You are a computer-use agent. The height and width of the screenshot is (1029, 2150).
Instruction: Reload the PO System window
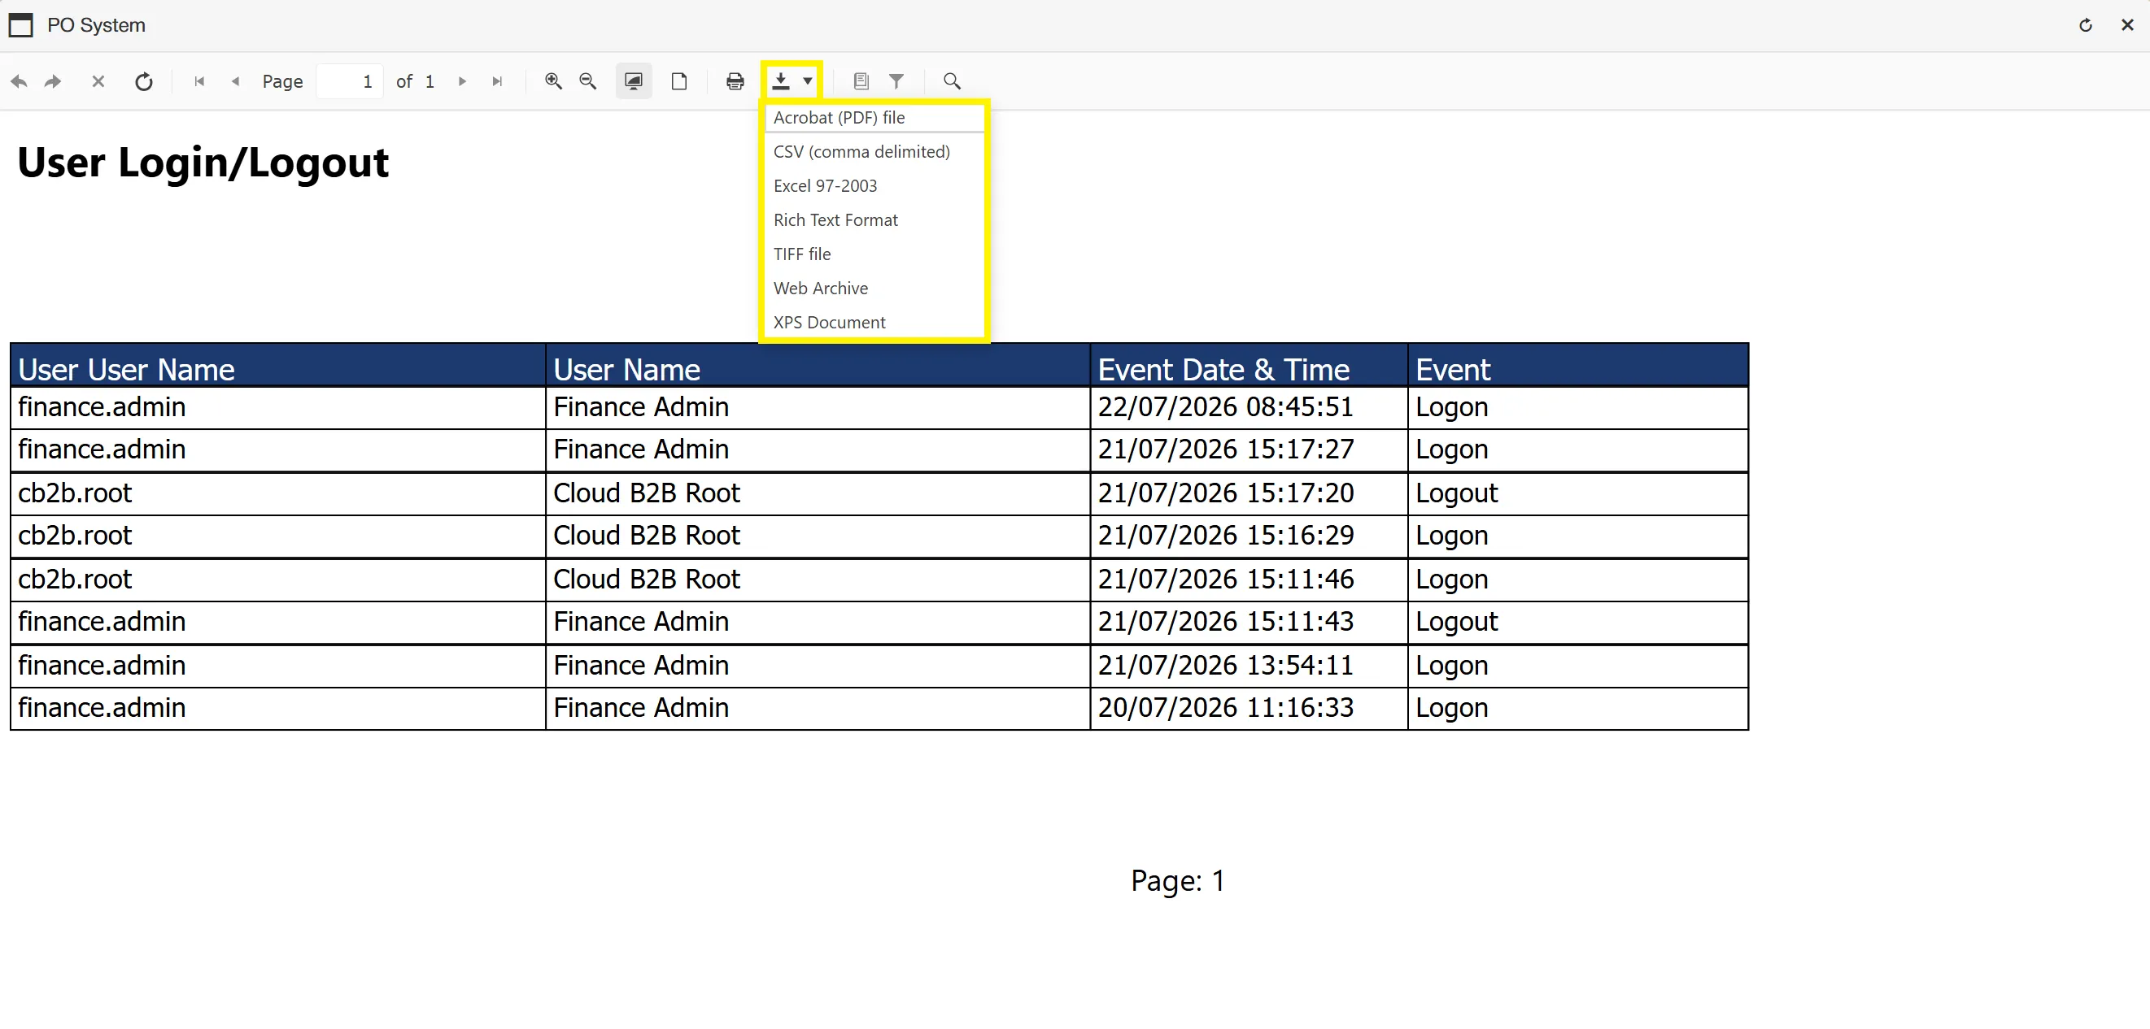click(x=2085, y=25)
